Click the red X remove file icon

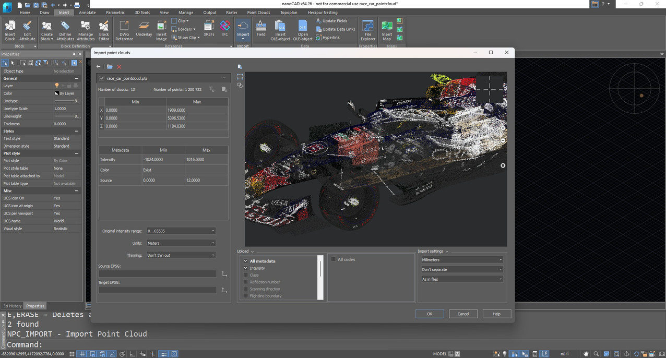click(119, 67)
